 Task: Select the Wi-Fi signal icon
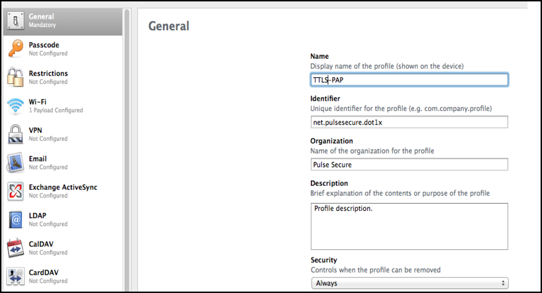[x=15, y=106]
